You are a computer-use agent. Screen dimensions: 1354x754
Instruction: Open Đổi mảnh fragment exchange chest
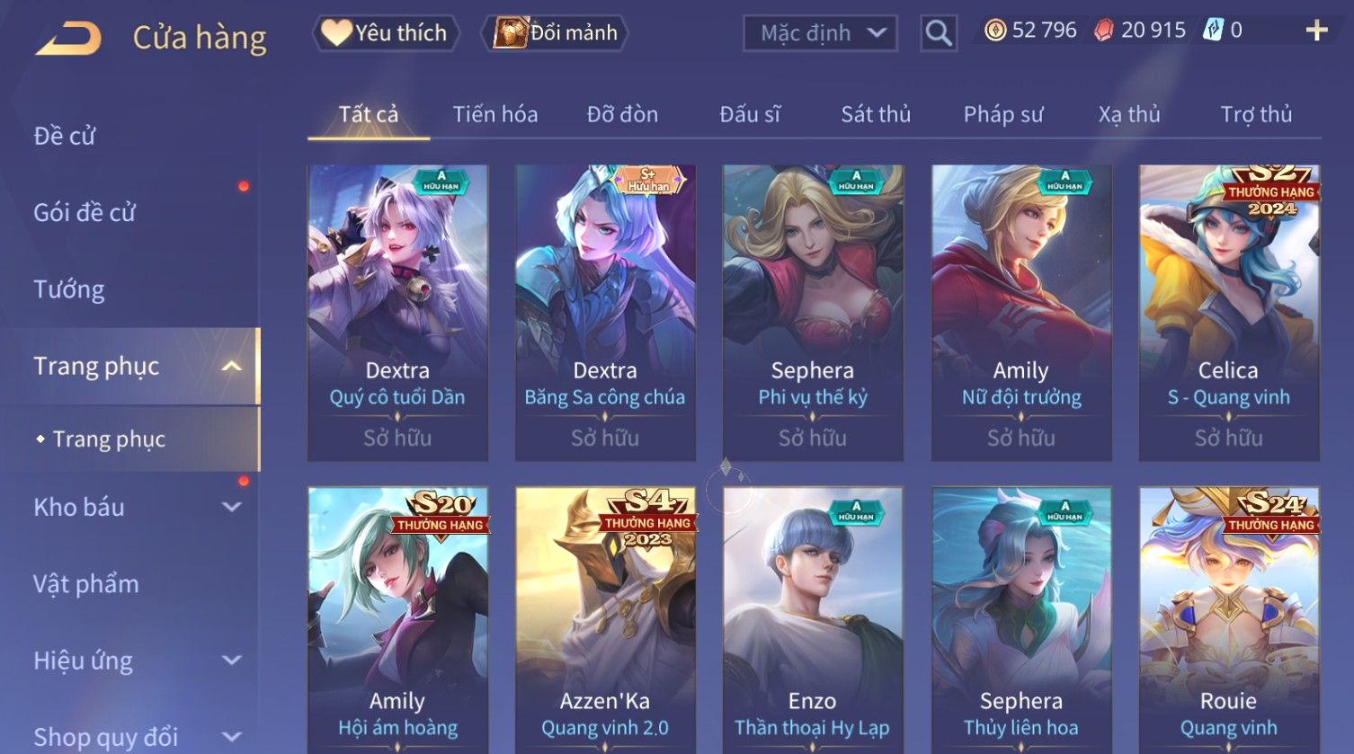point(555,33)
